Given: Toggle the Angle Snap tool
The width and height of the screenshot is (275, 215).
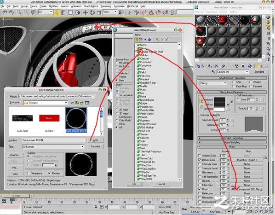Looking at the screenshot, I should [151, 12].
